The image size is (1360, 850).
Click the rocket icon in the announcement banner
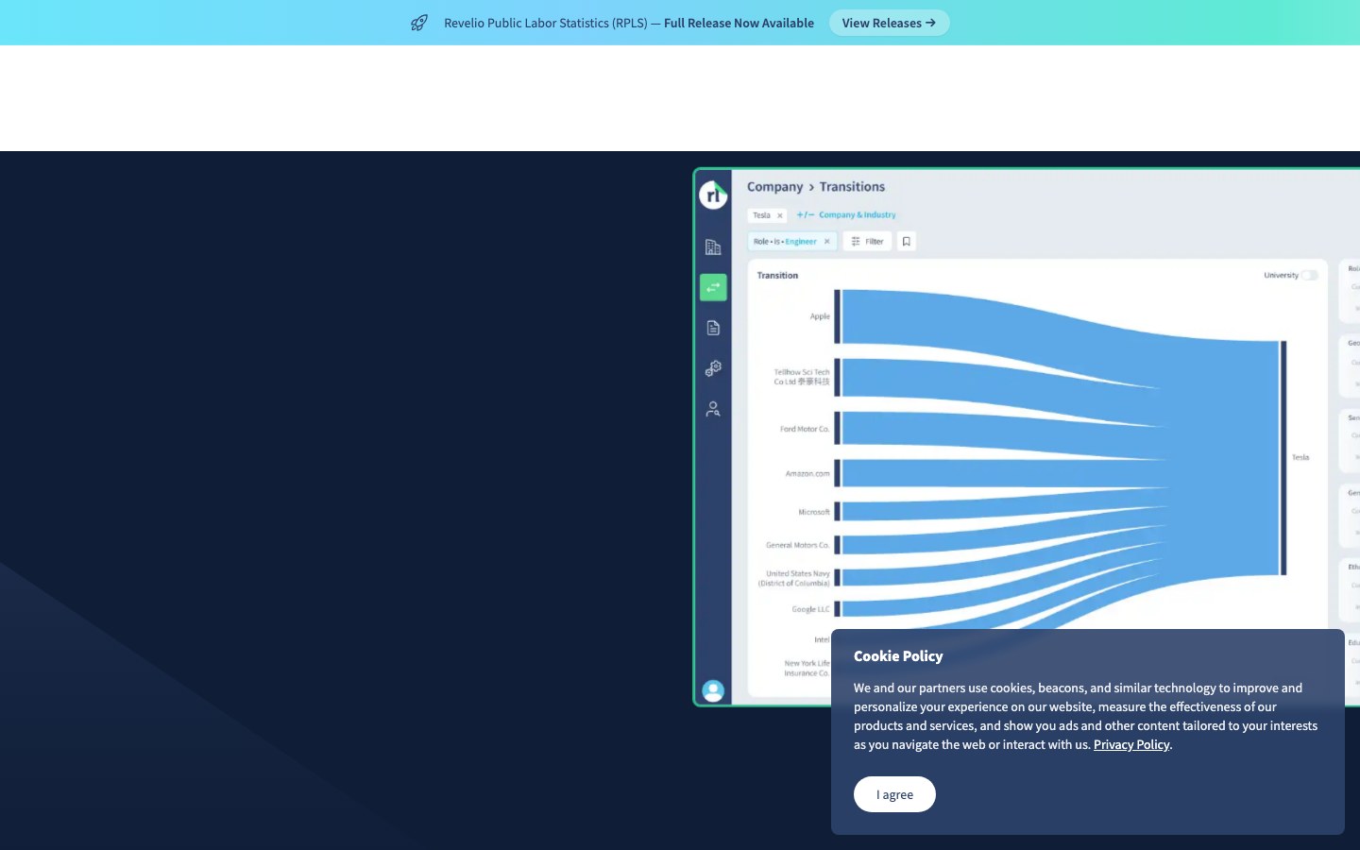pos(419,23)
